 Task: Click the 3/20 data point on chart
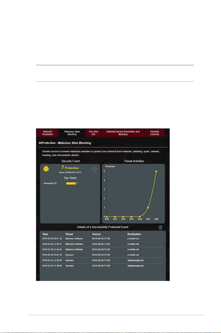pyautogui.click(x=107, y=217)
